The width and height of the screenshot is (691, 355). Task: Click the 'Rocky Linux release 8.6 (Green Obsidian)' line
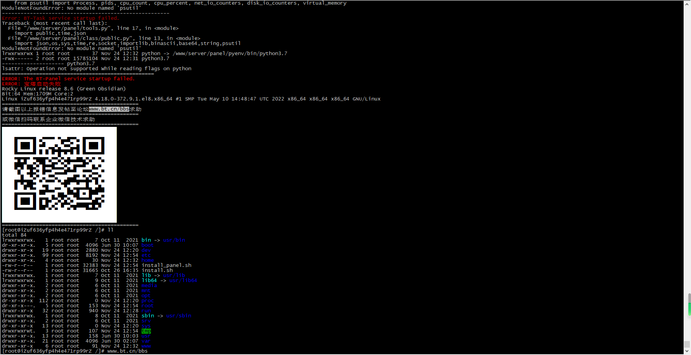pos(64,89)
